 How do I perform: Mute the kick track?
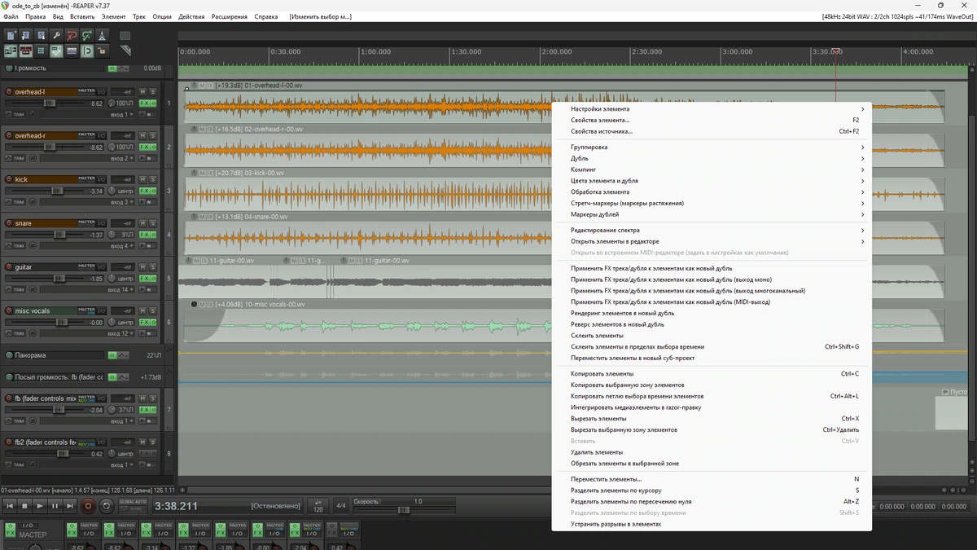pos(142,179)
